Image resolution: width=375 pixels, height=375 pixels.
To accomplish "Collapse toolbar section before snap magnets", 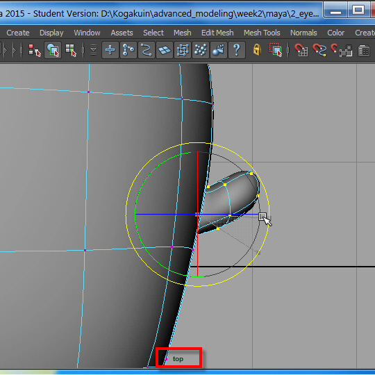I will pyautogui.click(x=288, y=50).
